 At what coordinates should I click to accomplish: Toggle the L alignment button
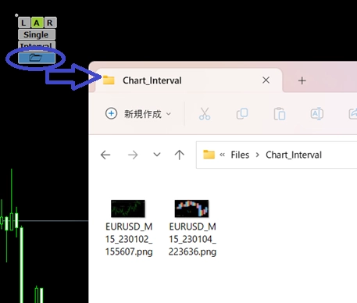(x=24, y=23)
